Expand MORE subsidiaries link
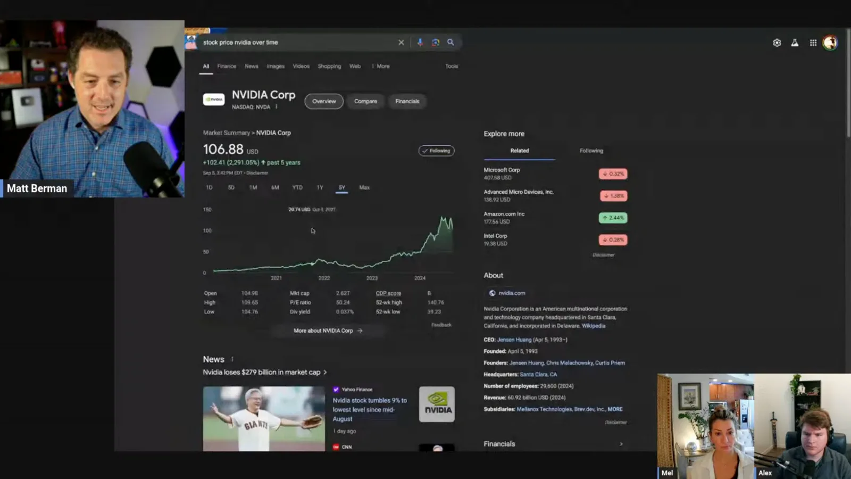 coord(615,409)
